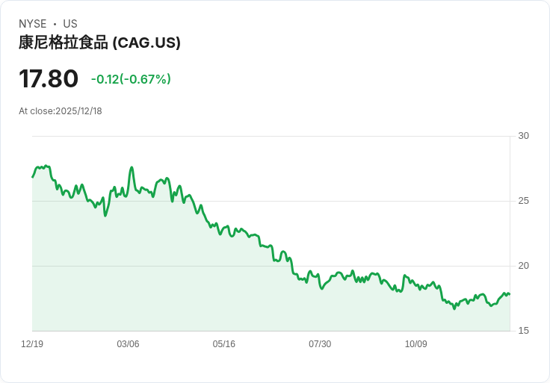
Task: Click the 20 y-axis price label
Action: 523,266
